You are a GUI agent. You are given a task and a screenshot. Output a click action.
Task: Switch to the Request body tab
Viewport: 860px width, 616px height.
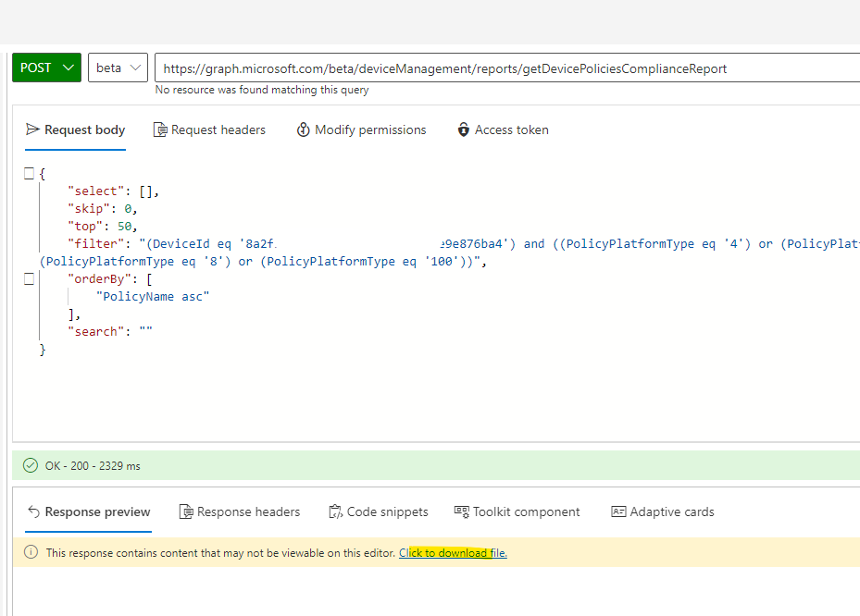coord(75,129)
